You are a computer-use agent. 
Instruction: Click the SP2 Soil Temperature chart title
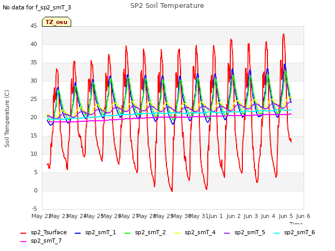click(x=167, y=6)
